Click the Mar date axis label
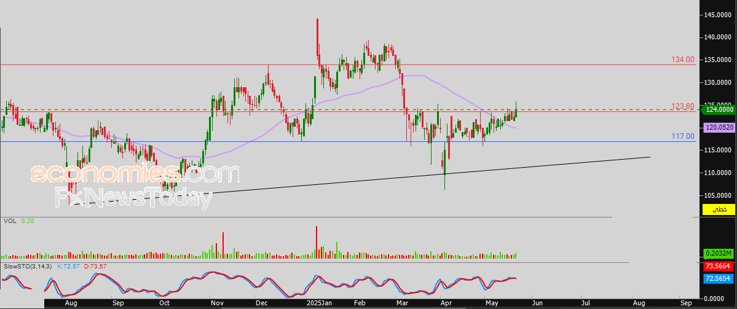The height and width of the screenshot is (309, 737). (x=403, y=304)
